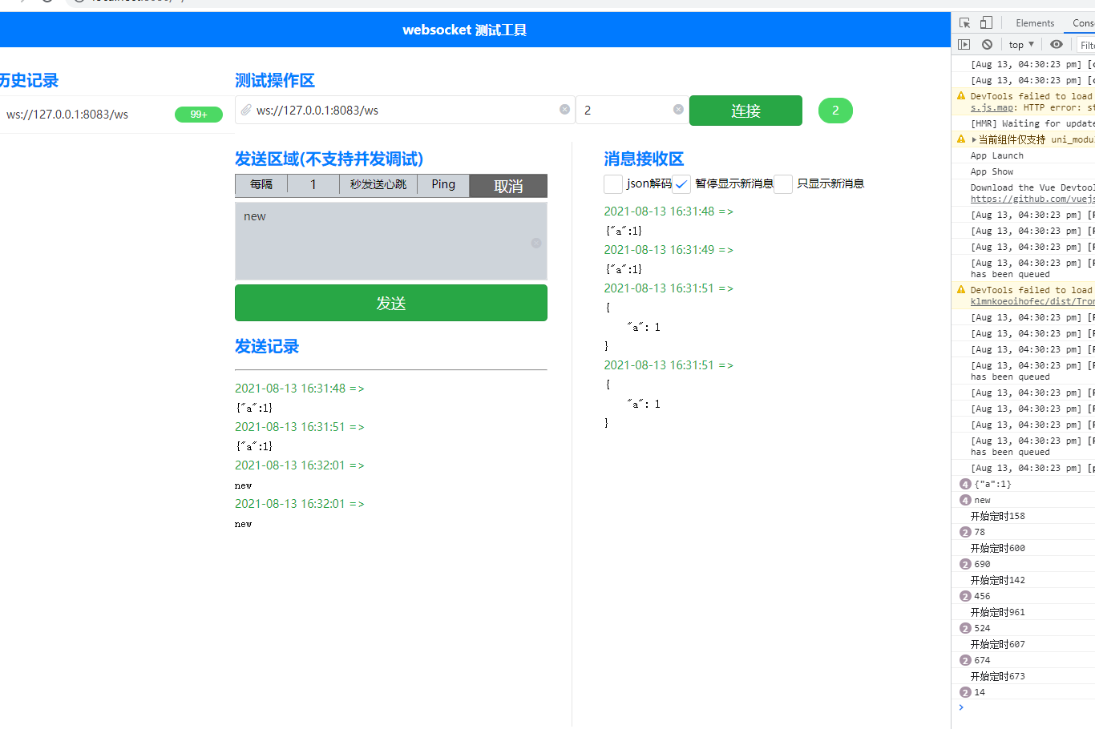Focus the websocket URL input field
Screen dimensions: 1095x729
[405, 110]
